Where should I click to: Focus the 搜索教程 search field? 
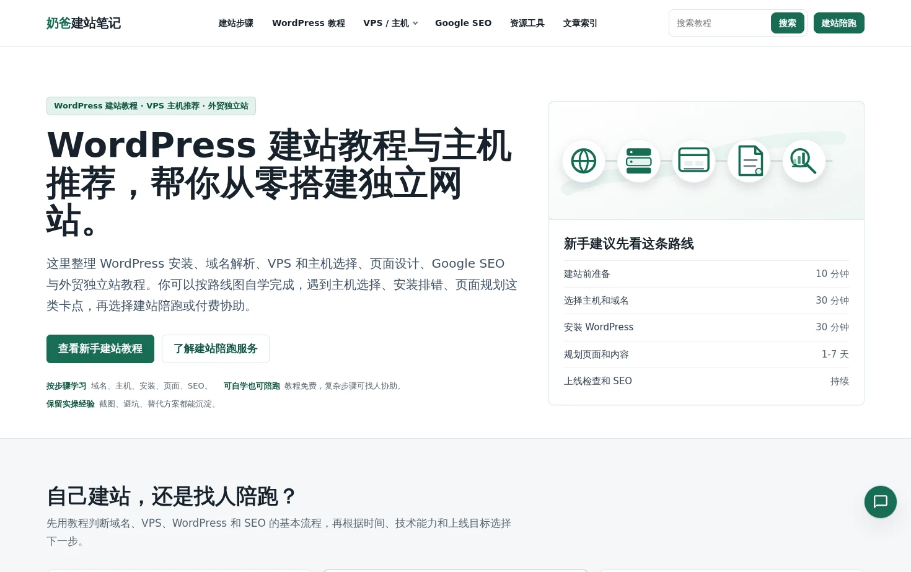tap(720, 23)
